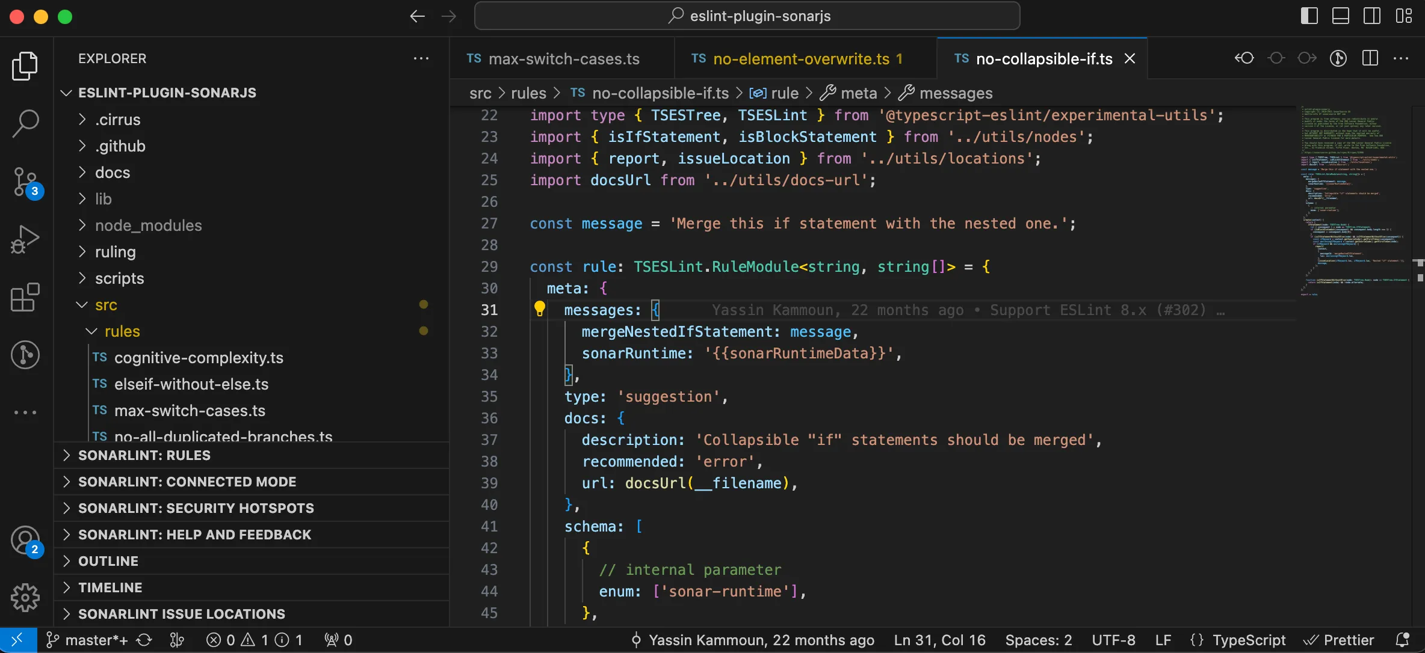Go back with the navigation arrow
The image size is (1425, 653).
pos(417,16)
